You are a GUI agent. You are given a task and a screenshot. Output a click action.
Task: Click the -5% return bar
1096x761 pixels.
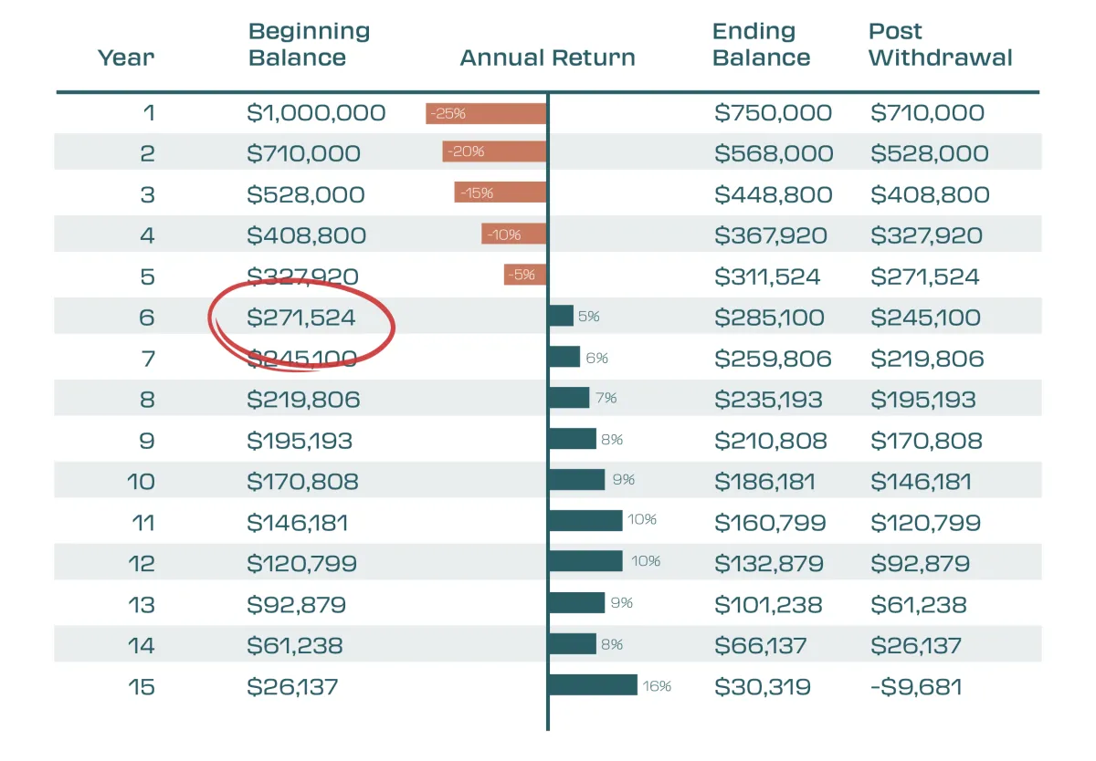[525, 275]
